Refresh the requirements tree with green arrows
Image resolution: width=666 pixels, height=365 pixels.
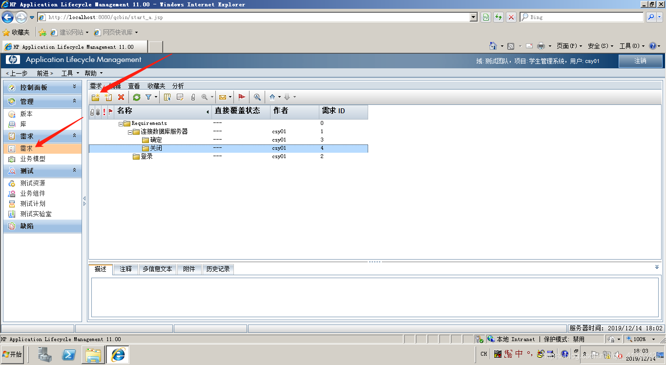pyautogui.click(x=137, y=97)
